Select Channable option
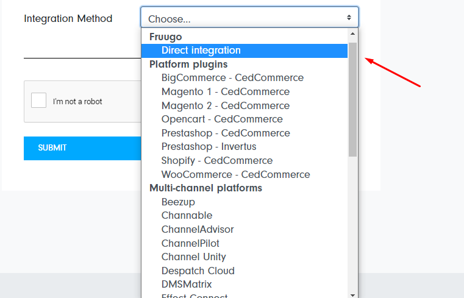The image size is (464, 298). coord(244,216)
